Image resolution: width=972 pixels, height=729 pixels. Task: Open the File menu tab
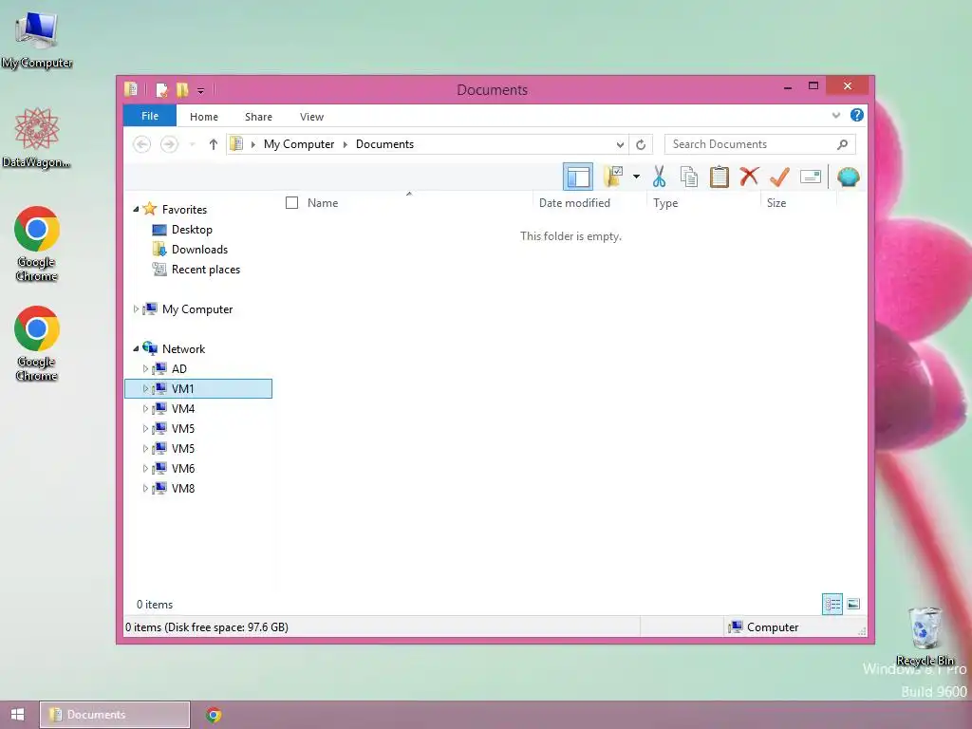click(x=150, y=116)
